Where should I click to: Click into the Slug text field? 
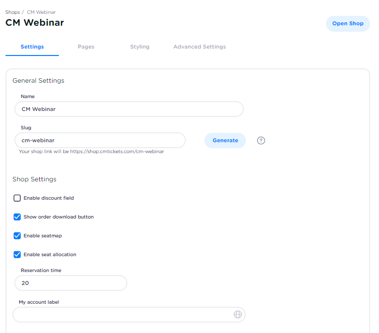click(x=100, y=140)
